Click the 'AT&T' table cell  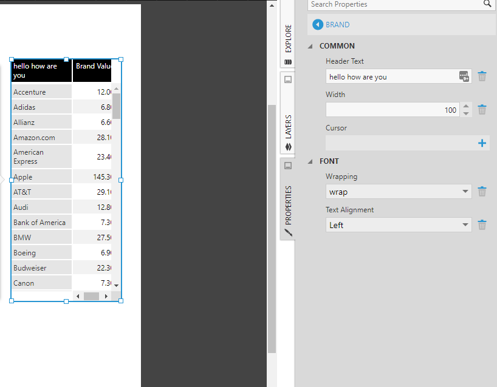point(41,192)
